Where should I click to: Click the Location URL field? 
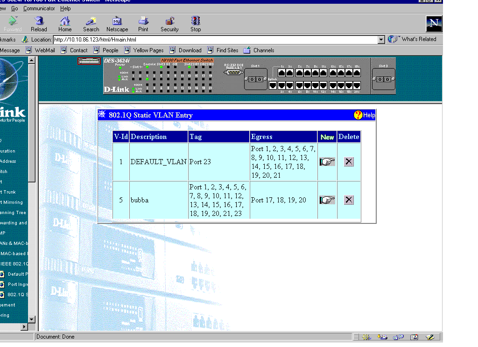pos(215,40)
